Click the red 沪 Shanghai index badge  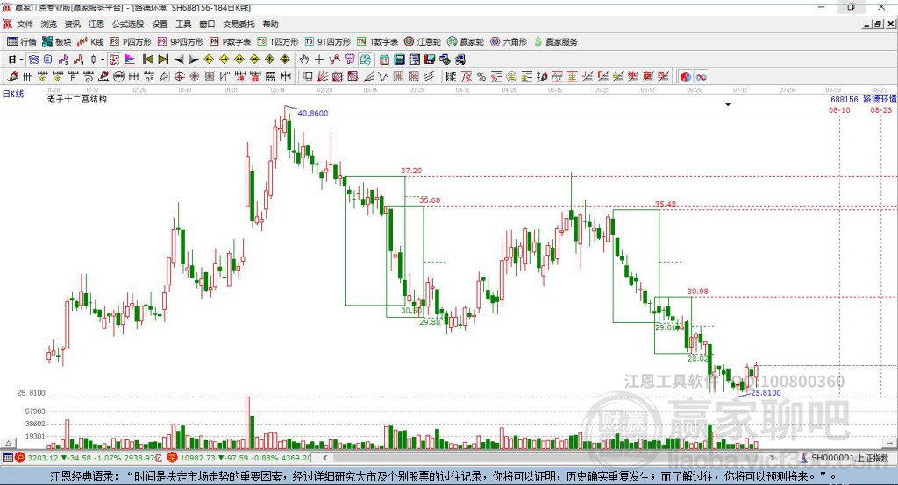(x=20, y=458)
